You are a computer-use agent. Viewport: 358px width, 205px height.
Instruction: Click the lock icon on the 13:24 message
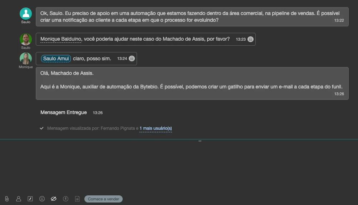tap(132, 58)
